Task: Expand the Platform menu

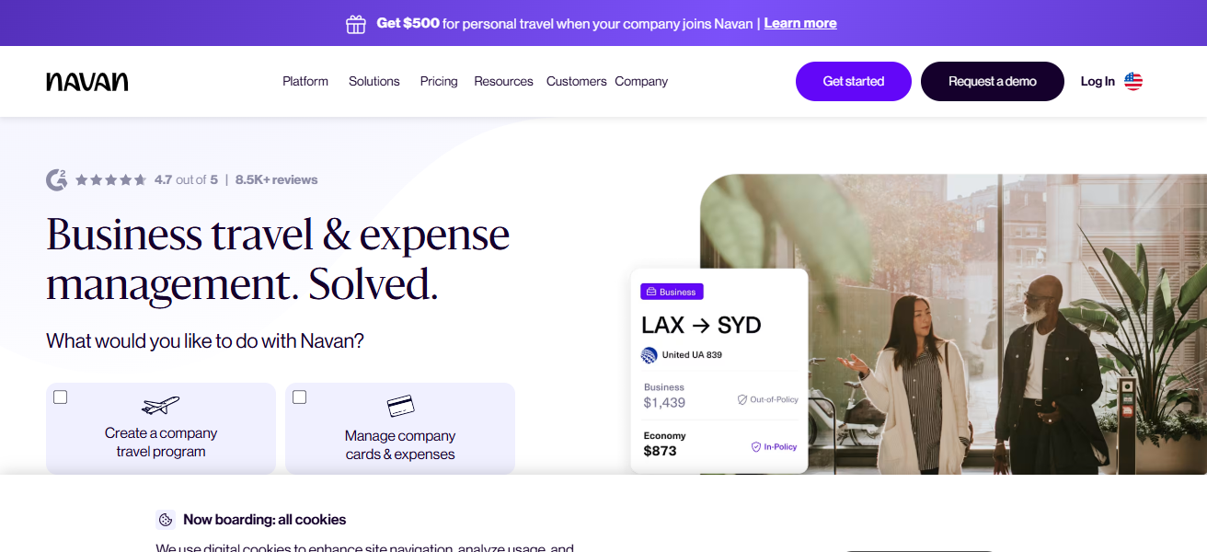Action: point(305,81)
